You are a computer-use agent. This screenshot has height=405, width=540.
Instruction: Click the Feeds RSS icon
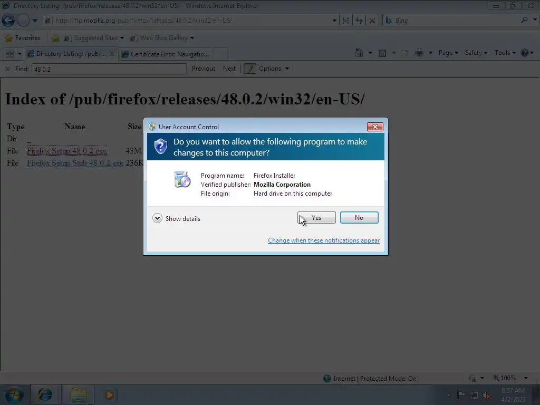click(x=382, y=53)
